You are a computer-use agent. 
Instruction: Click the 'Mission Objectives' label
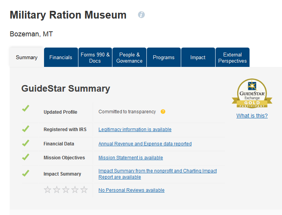click(x=64, y=157)
